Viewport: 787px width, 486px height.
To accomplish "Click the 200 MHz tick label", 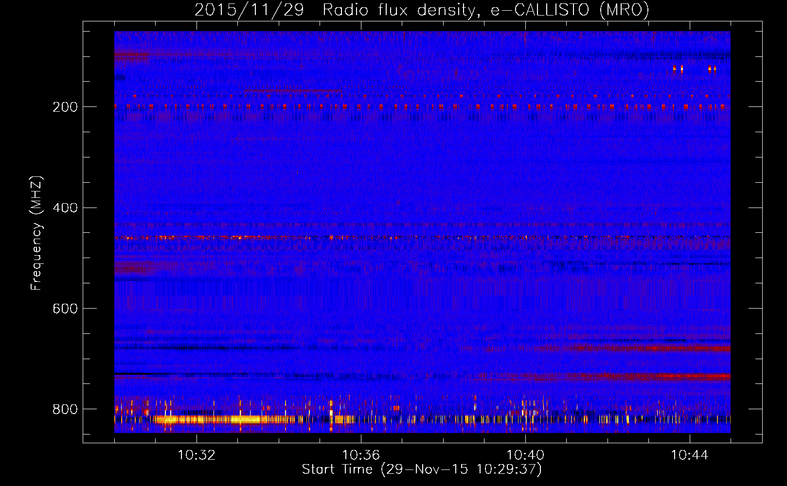I will [x=65, y=107].
